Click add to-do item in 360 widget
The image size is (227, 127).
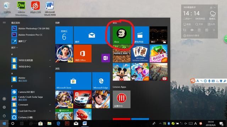(192, 36)
